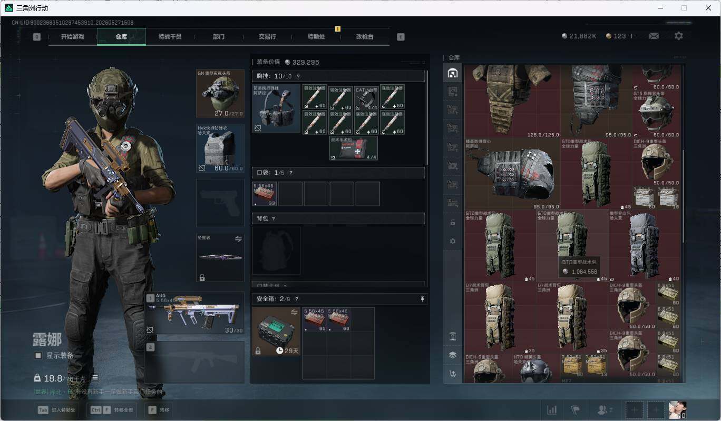The height and width of the screenshot is (421, 721).
Task: Click the 转移 F button
Action: 159,410
